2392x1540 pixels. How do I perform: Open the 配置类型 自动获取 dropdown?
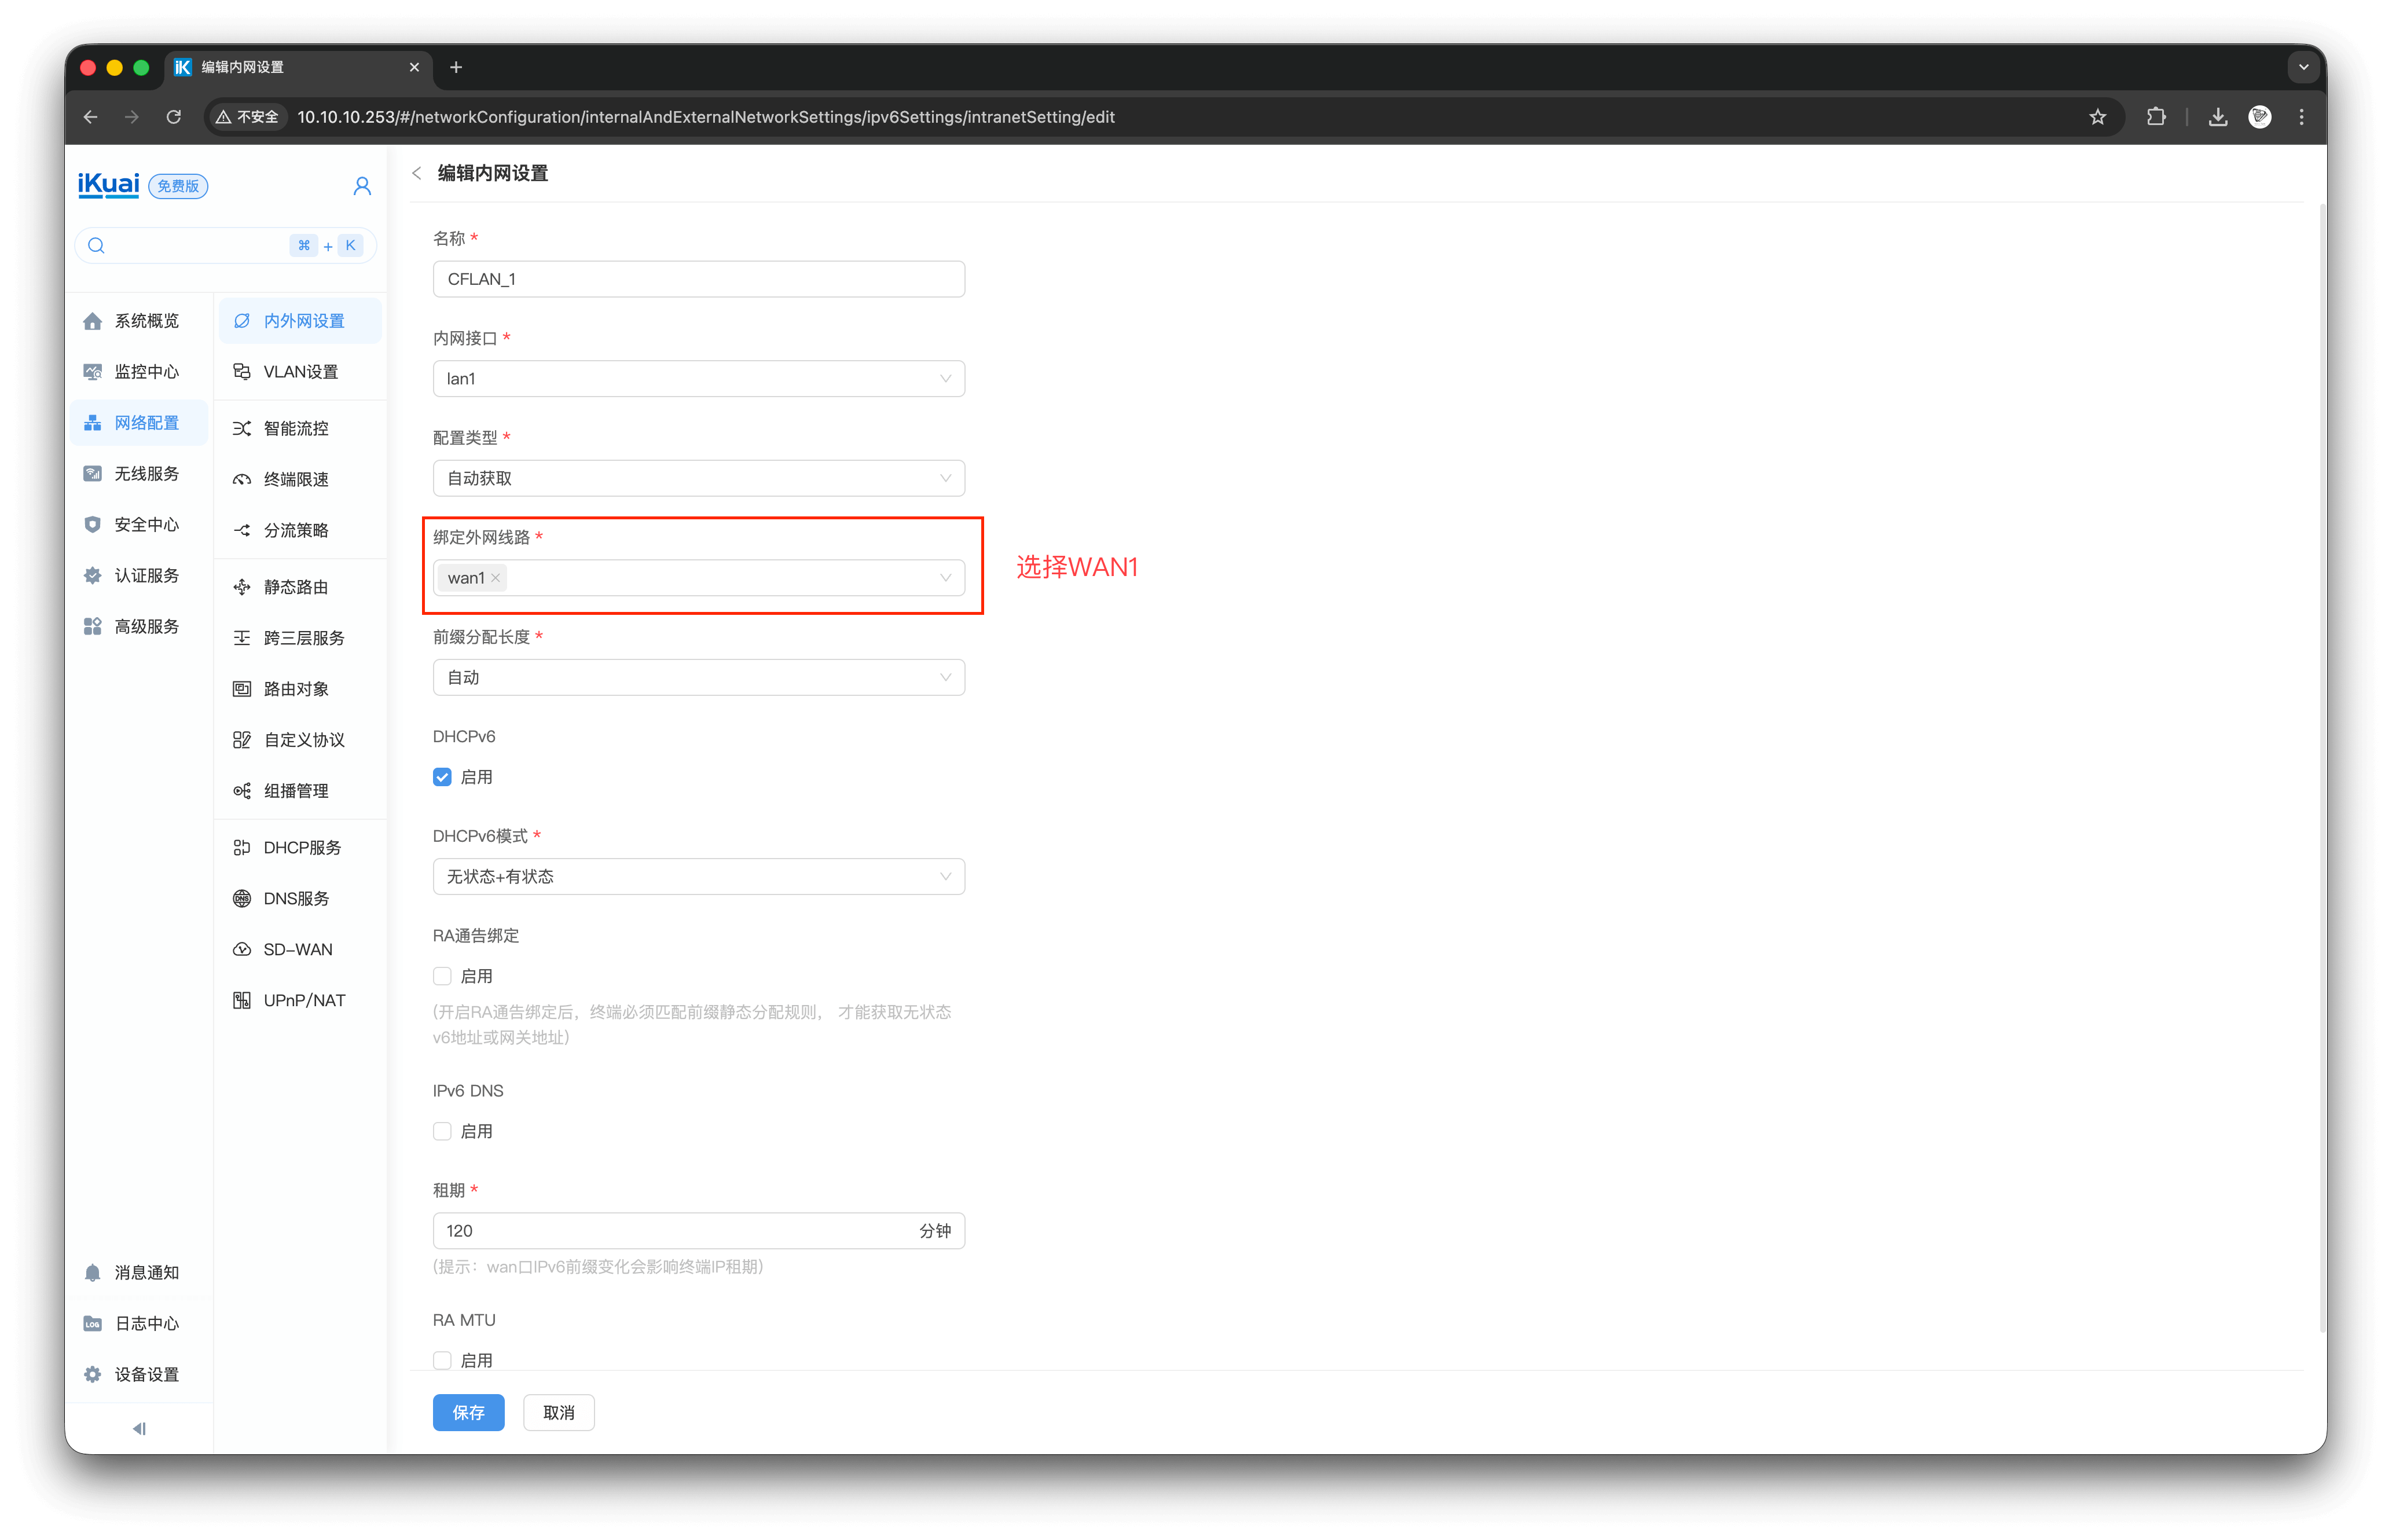click(698, 478)
